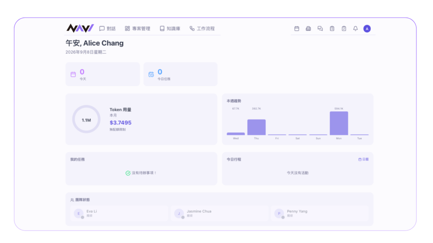Click the "本週趨勢" heading

234,101
